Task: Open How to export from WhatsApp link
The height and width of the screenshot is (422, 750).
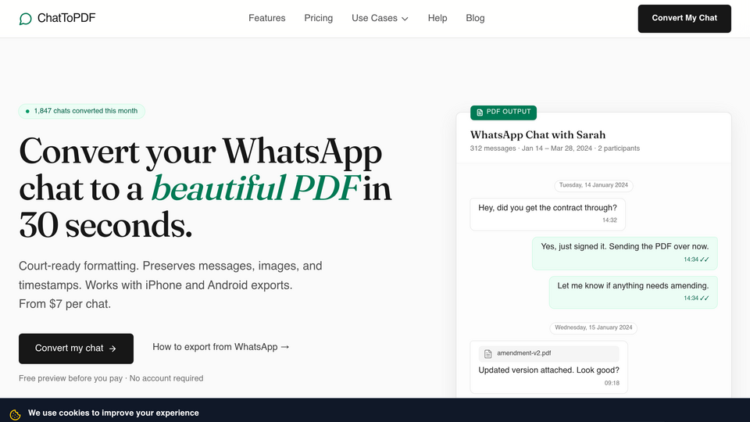Action: click(221, 347)
